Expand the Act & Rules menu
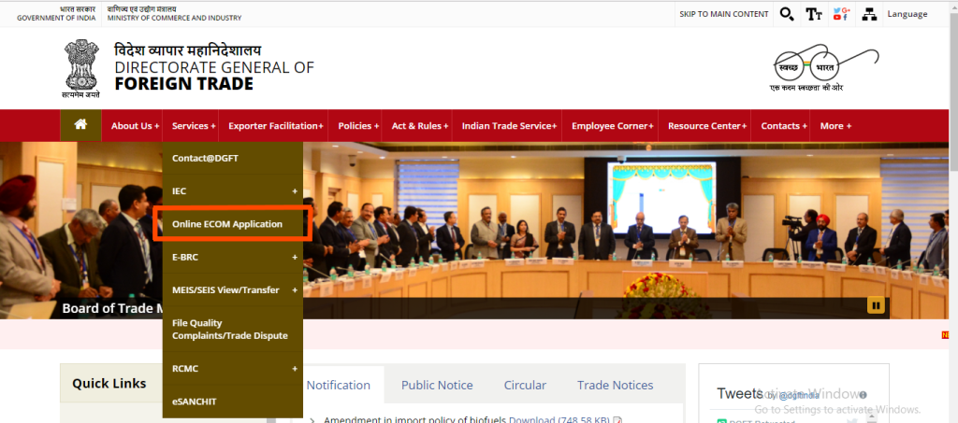 (420, 125)
